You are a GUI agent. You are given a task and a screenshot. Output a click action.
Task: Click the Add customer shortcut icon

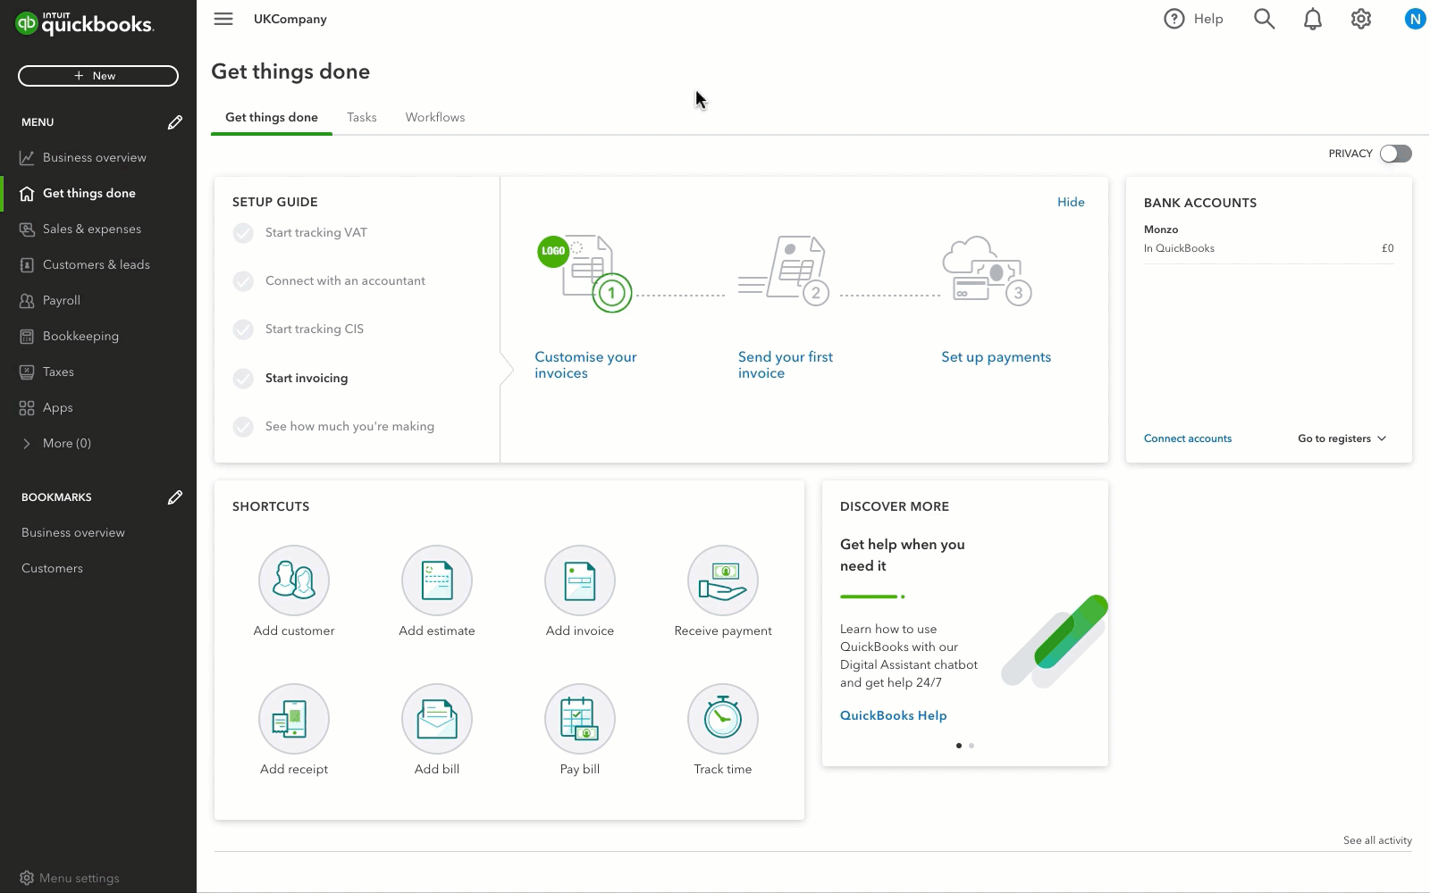pos(294,580)
